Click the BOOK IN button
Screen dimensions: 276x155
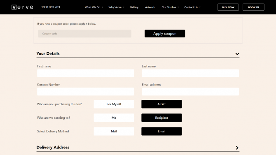coord(253,7)
